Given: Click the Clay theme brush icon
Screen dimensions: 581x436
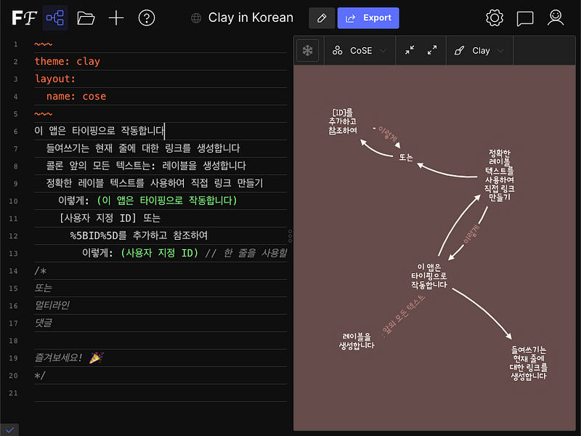Looking at the screenshot, I should 459,50.
